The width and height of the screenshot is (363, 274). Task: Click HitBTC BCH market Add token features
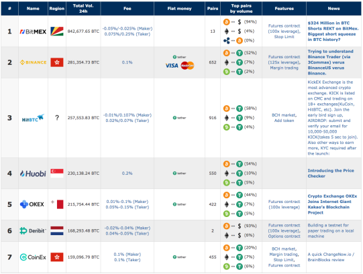[284, 118]
